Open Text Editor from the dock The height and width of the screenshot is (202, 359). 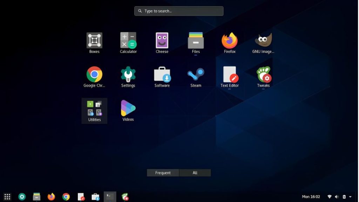pyautogui.click(x=81, y=197)
